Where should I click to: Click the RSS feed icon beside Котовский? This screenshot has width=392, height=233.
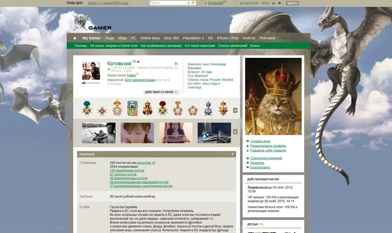[x=176, y=63]
